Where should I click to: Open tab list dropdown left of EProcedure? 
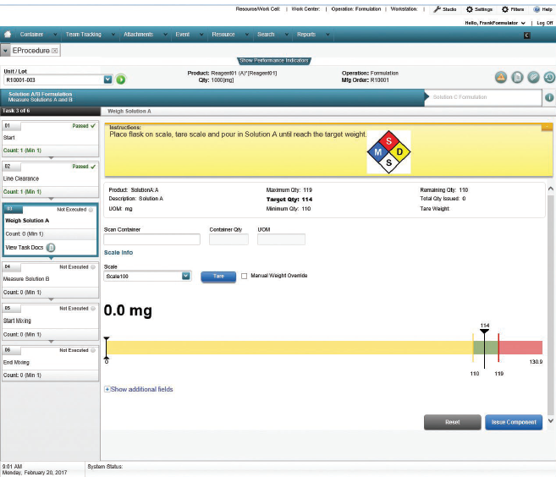(x=5, y=51)
